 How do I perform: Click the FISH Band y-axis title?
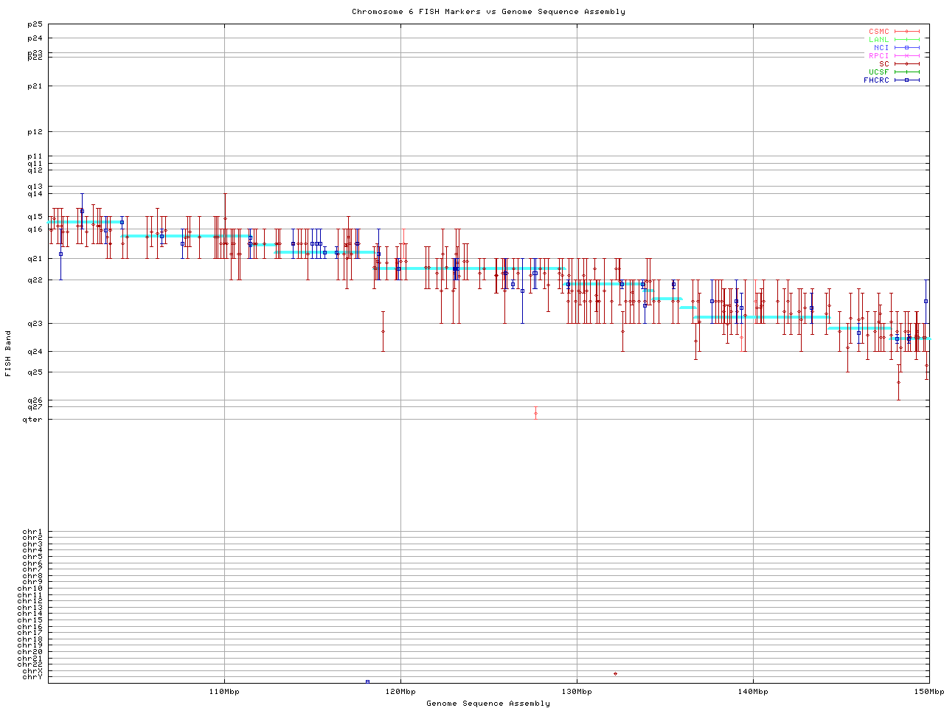(8, 353)
